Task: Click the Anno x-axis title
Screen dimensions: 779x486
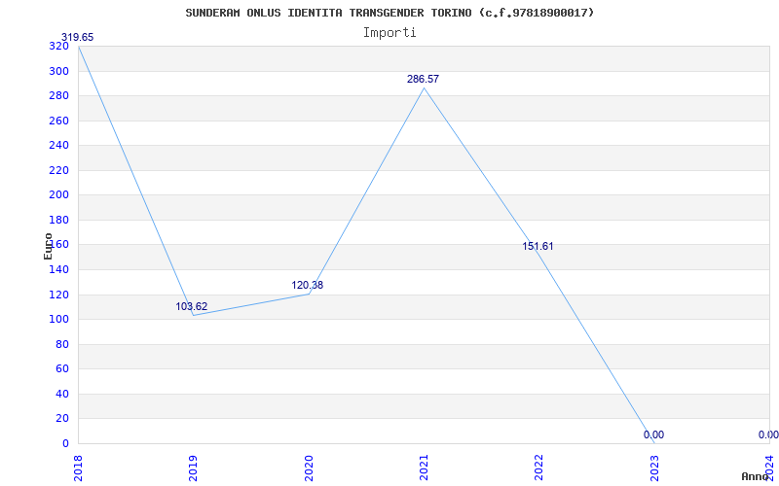Action: click(x=756, y=476)
